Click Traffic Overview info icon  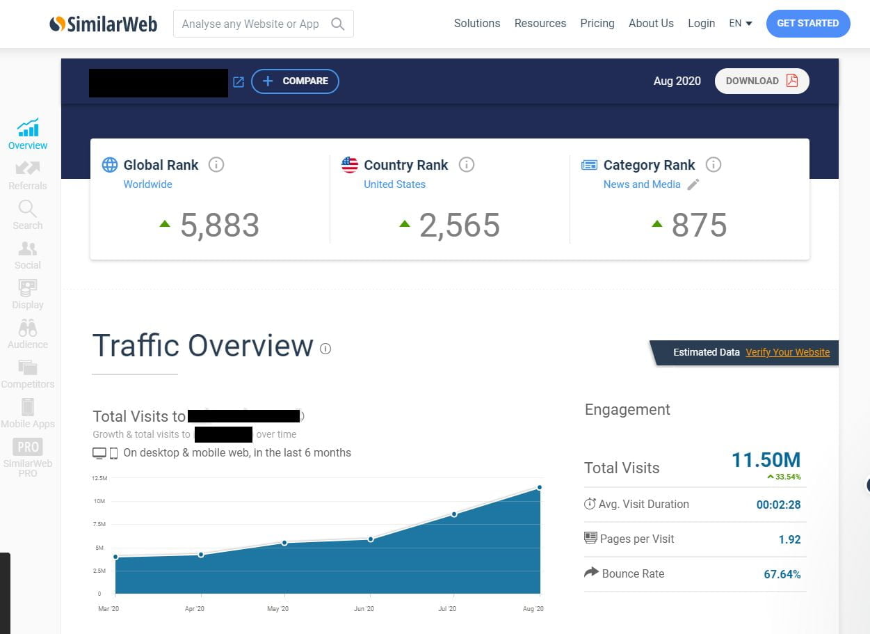(325, 349)
